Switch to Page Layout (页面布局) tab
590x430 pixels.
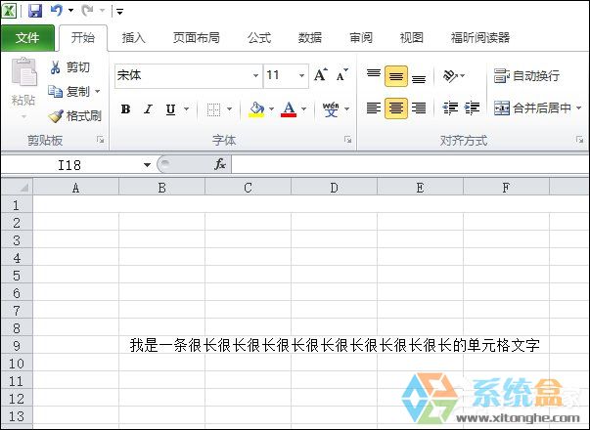coord(197,37)
